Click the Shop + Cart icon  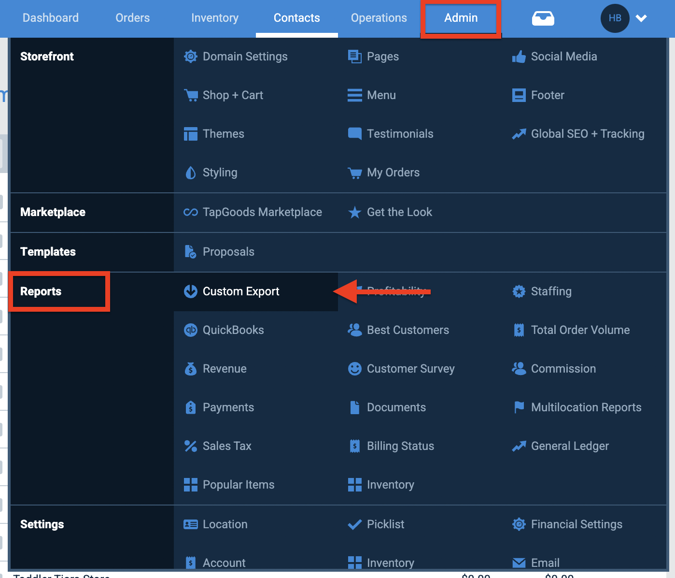pos(191,95)
